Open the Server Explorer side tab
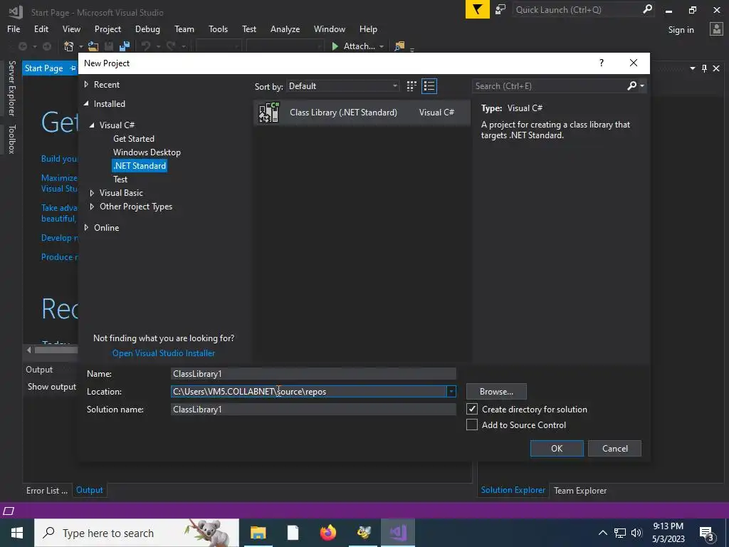729x547 pixels. [11, 88]
